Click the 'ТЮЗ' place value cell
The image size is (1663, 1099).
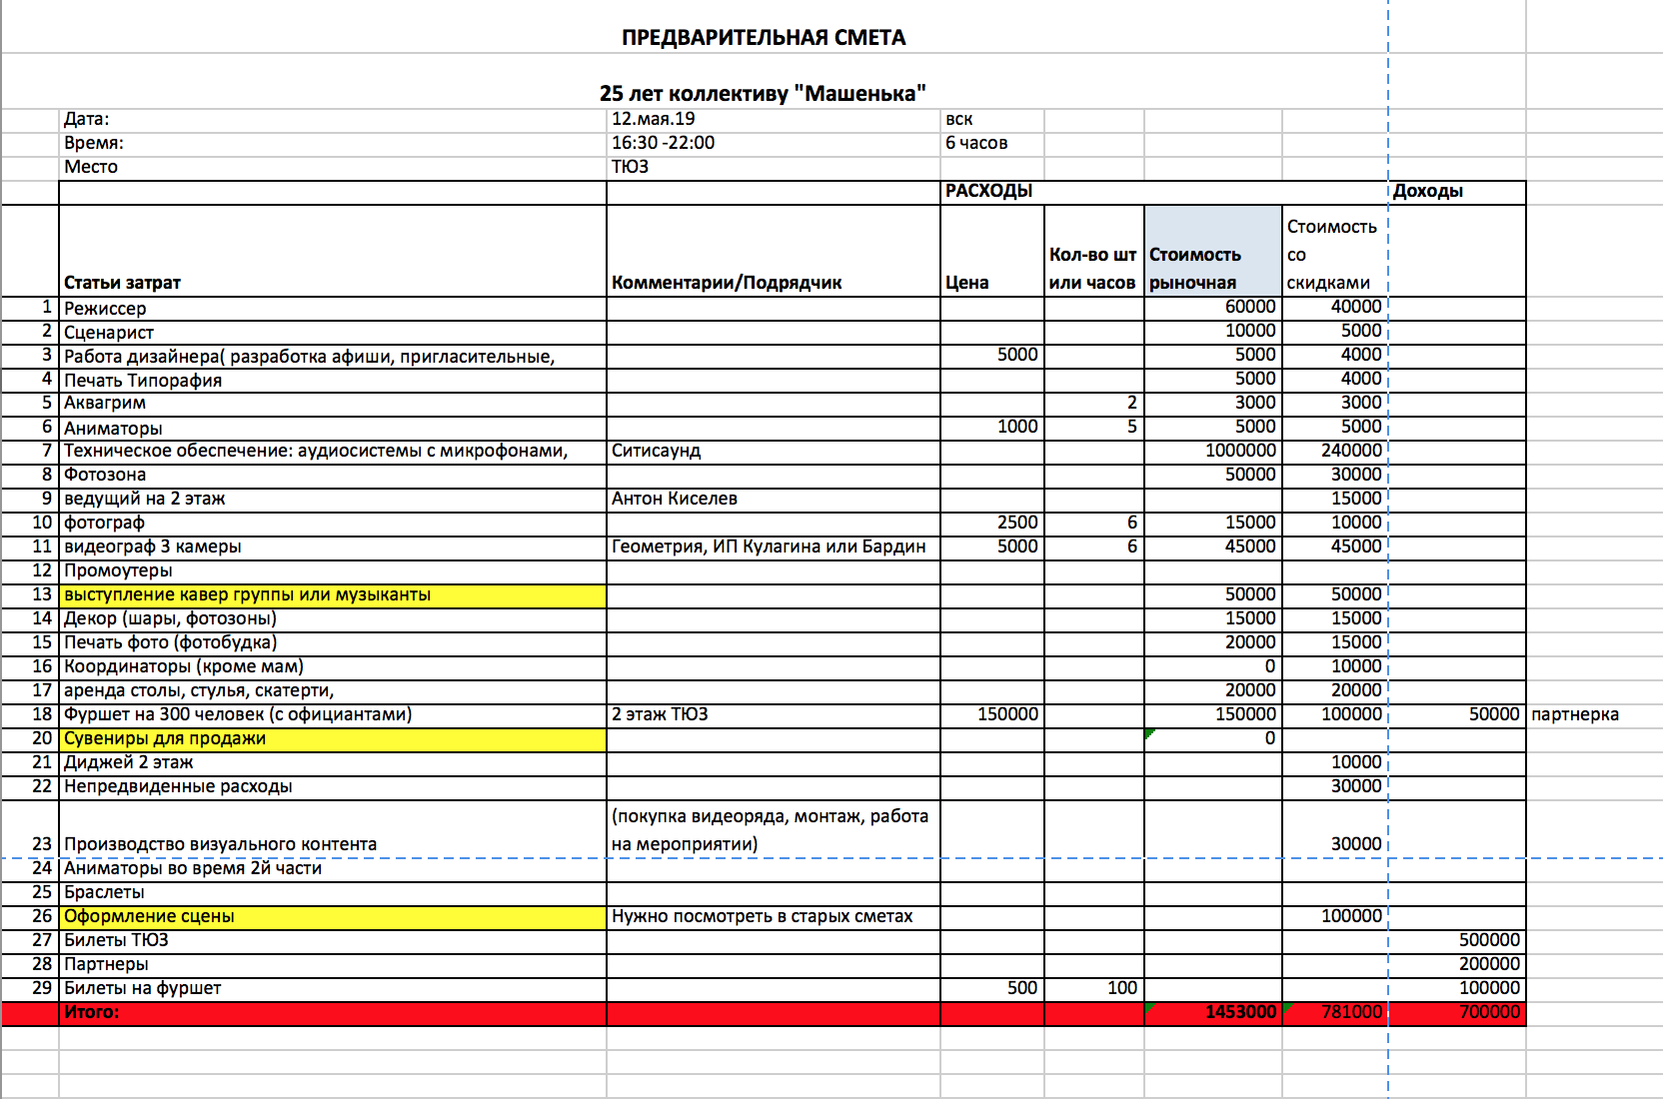click(x=774, y=167)
